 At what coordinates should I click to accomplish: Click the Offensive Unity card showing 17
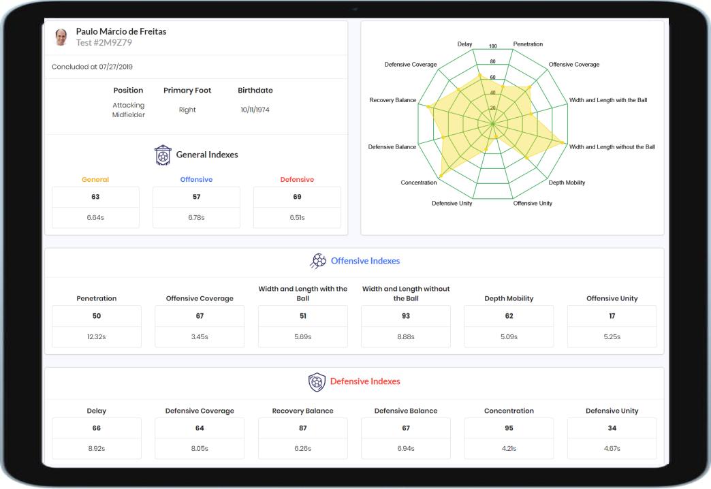pos(612,326)
